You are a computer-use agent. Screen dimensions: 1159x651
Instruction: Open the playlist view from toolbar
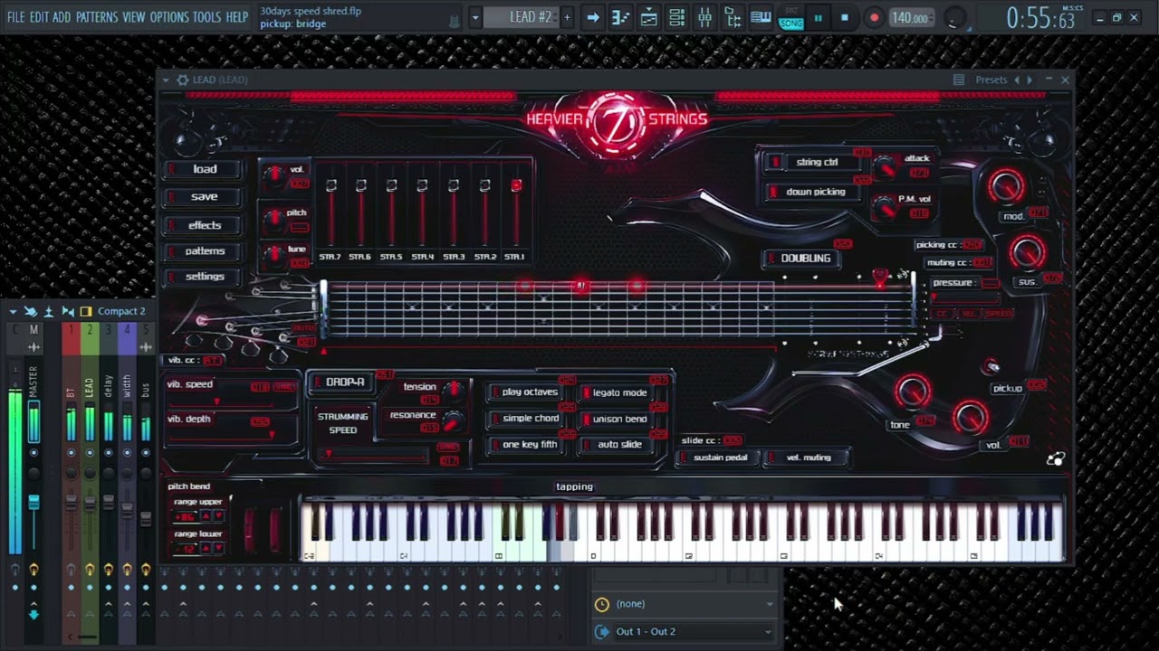[648, 17]
